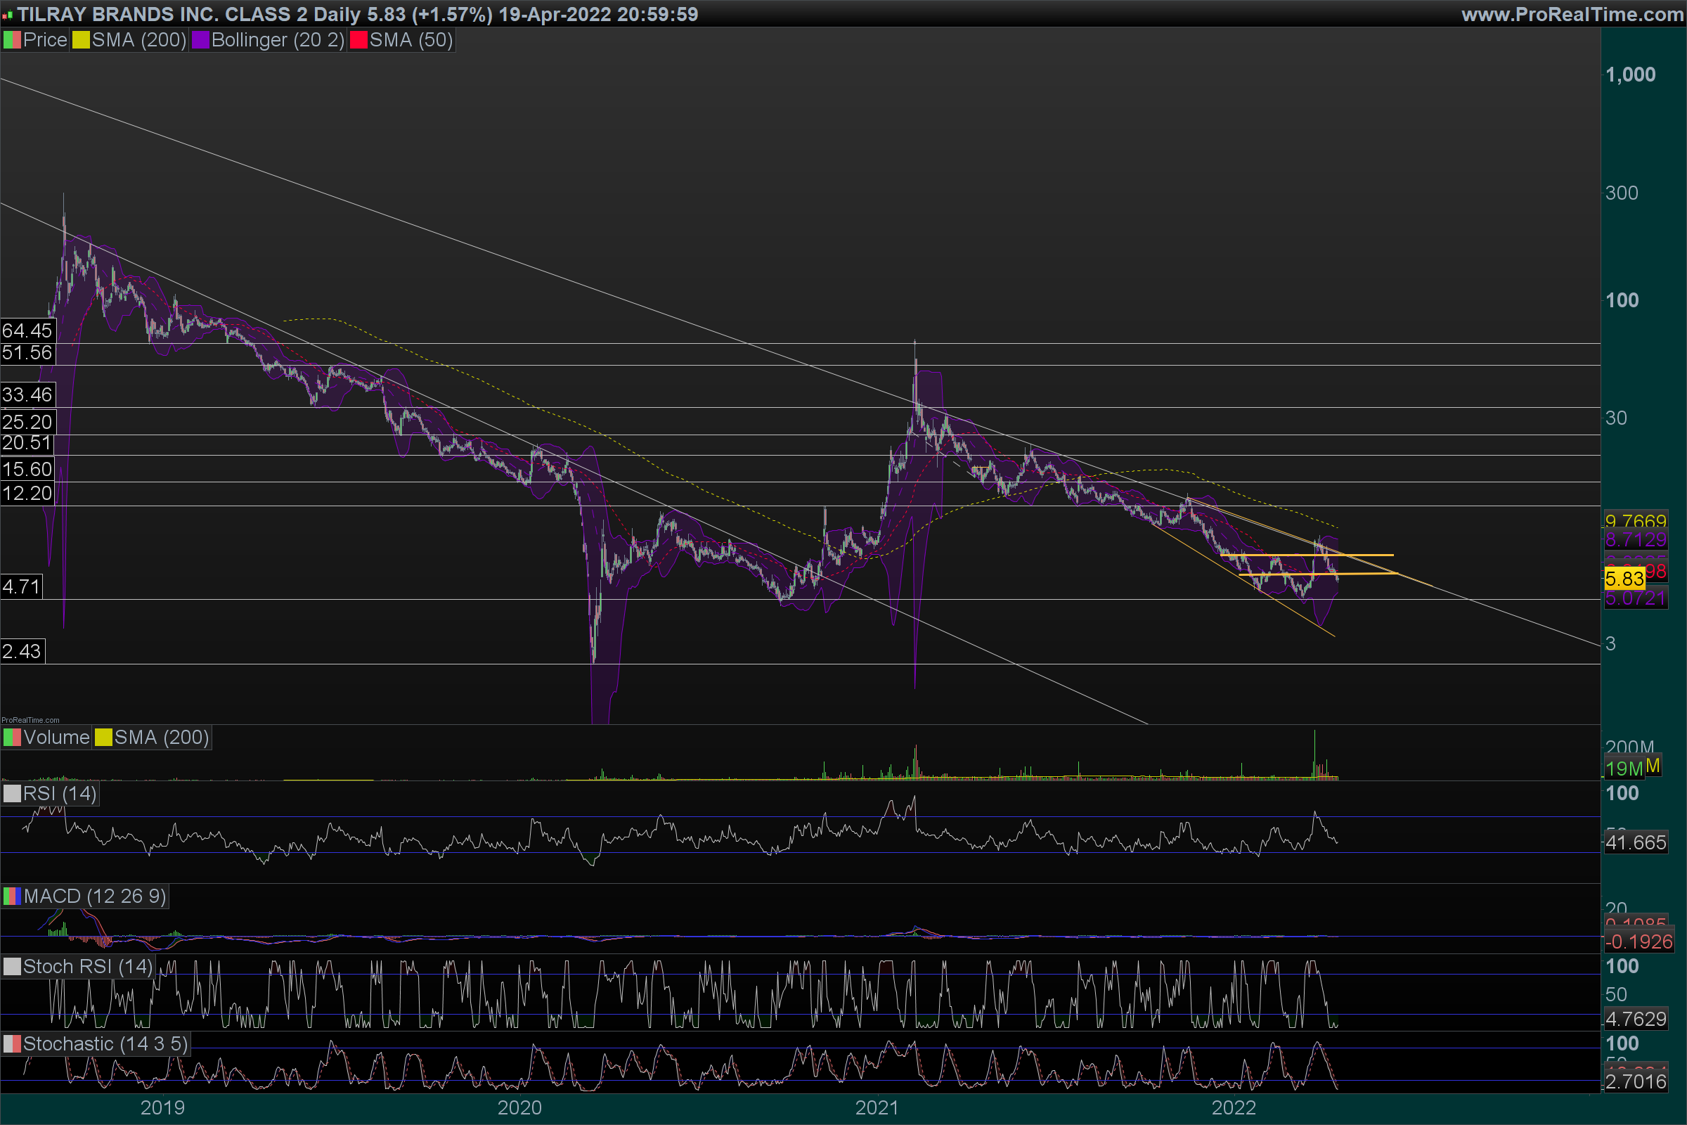Click the green-red Price legend swatch
1687x1125 pixels.
tap(12, 40)
